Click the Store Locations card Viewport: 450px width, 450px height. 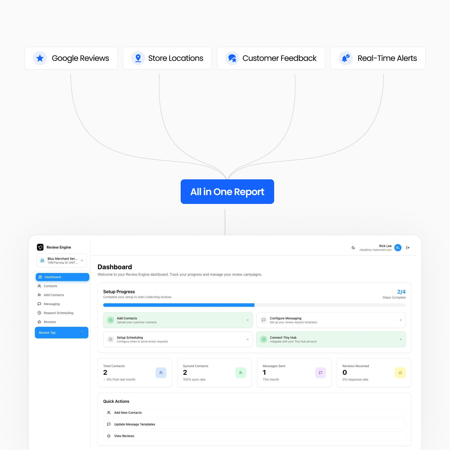[167, 58]
